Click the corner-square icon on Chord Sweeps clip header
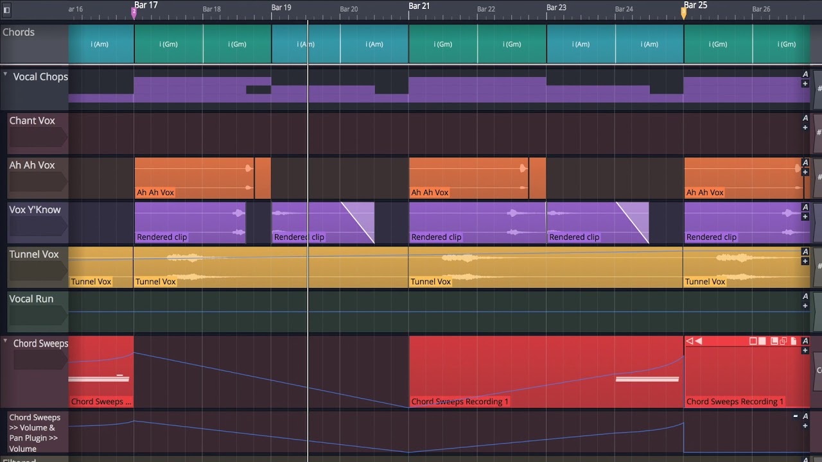The width and height of the screenshot is (822, 462). pos(774,341)
